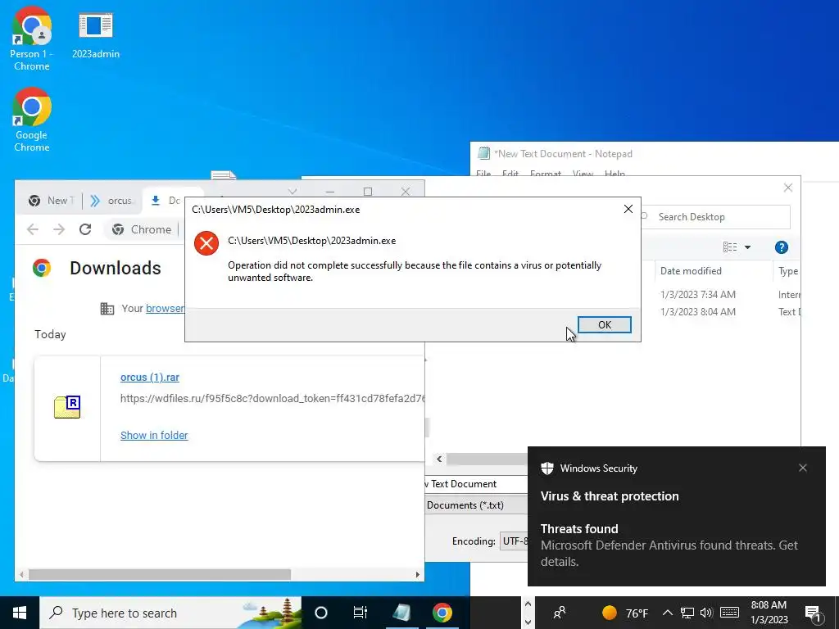Open the weather widget showing 76°F
Viewport: 839px width, 629px height.
coord(625,613)
